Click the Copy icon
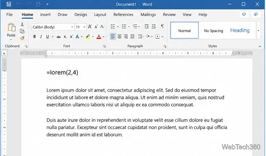Viewport: 266px width, 156px height. (22, 31)
